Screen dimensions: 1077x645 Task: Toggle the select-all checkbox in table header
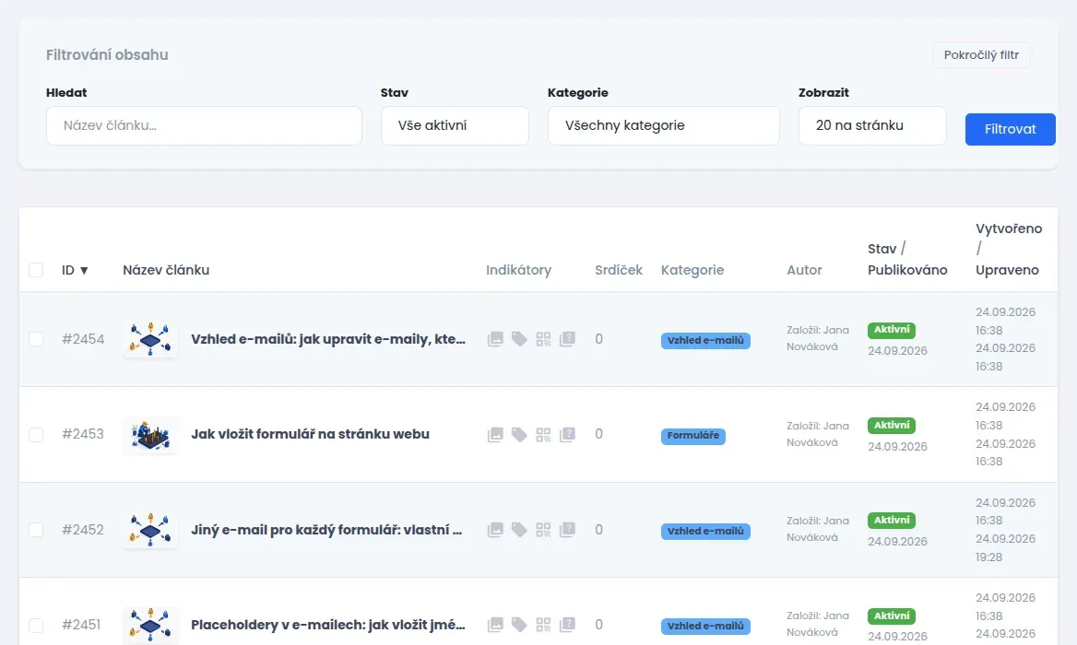36,270
